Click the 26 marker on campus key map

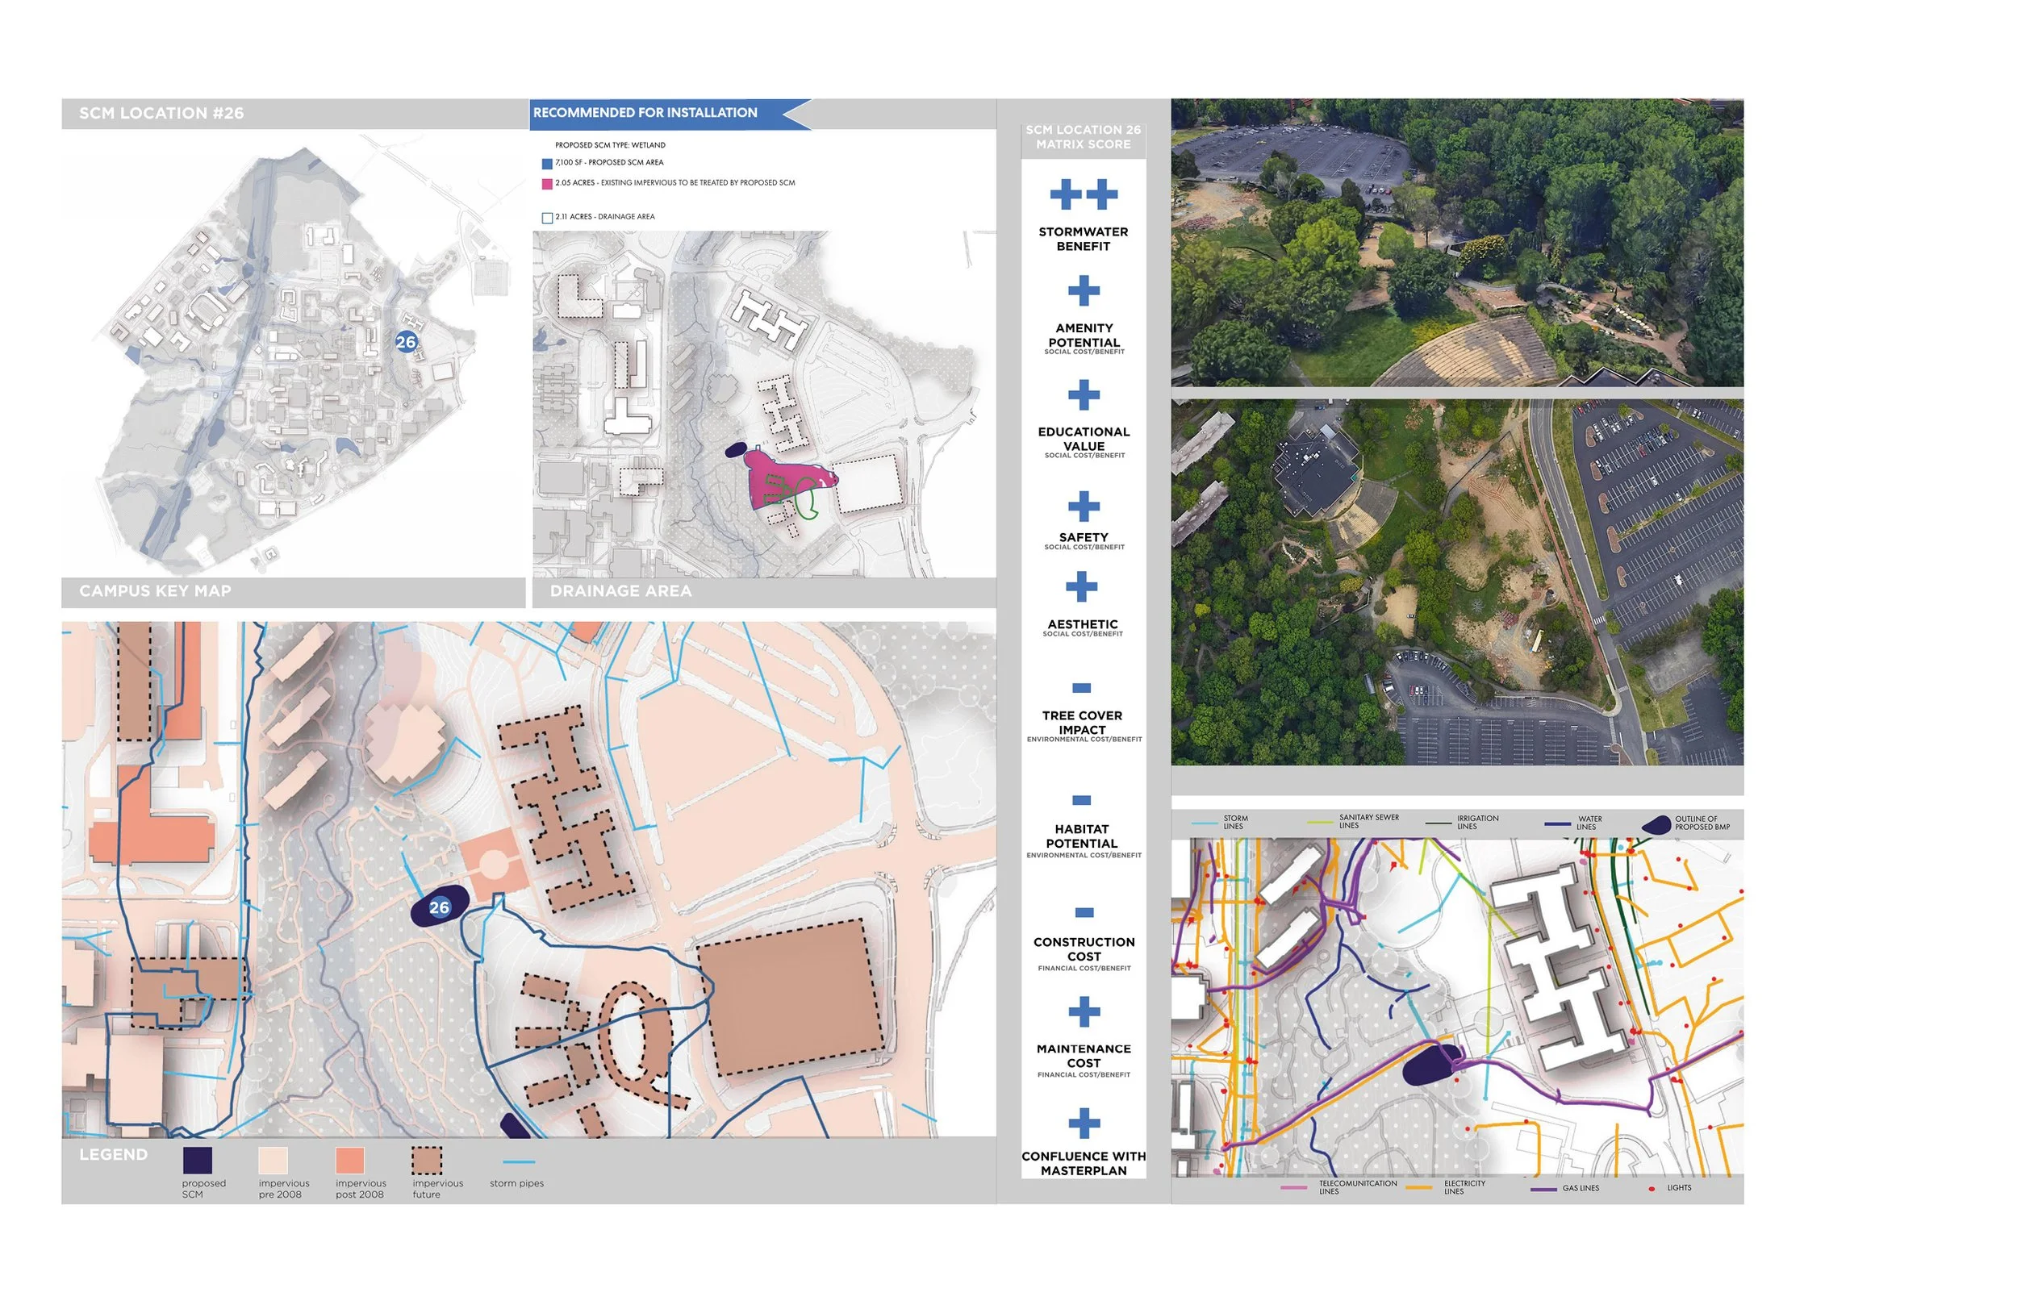click(406, 341)
